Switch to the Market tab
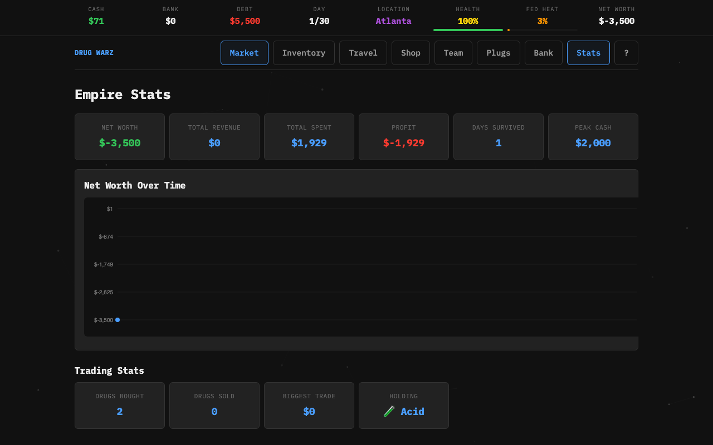Screen dimensions: 713x445 click(244, 52)
